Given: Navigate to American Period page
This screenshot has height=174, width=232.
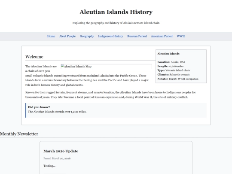Looking at the screenshot, I should click(162, 36).
